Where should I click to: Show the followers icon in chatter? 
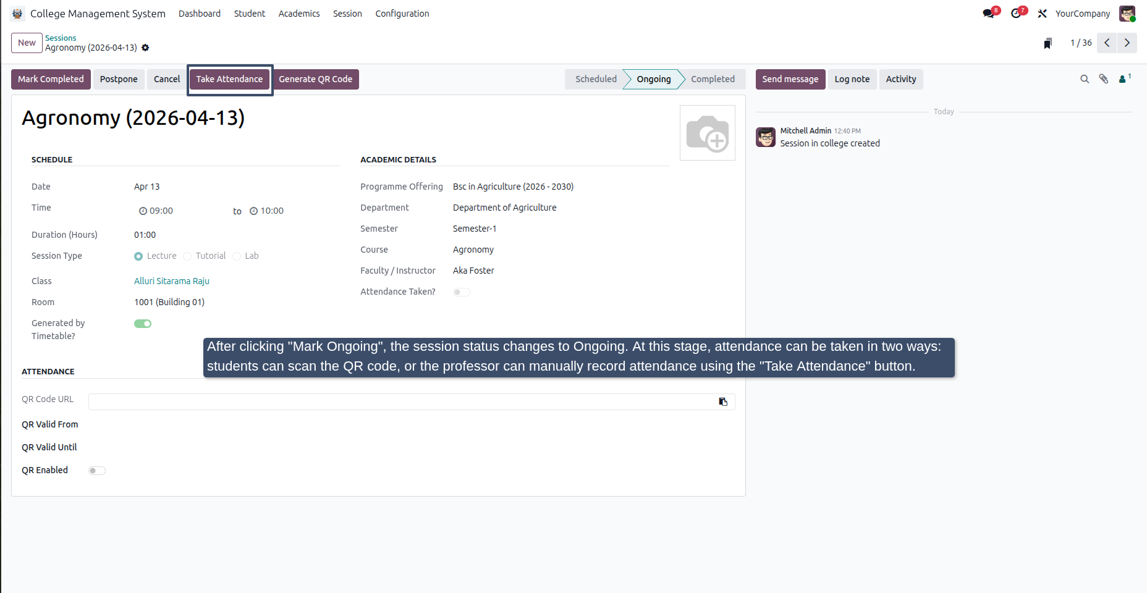point(1125,78)
